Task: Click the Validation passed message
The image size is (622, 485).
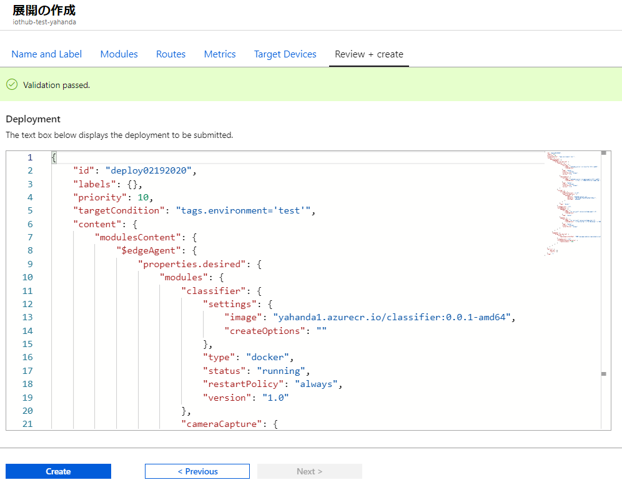Action: tap(56, 85)
